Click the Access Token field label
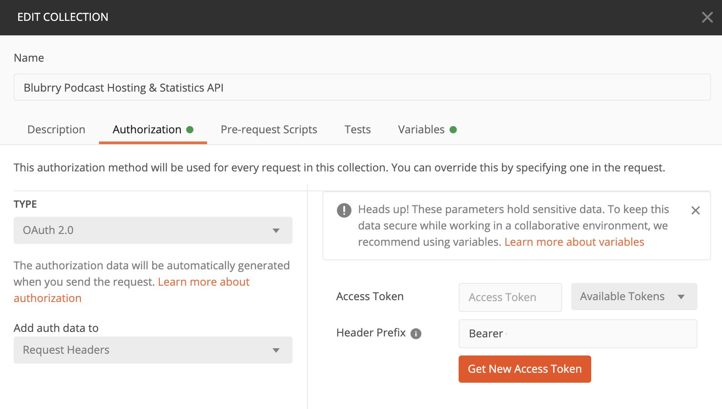This screenshot has width=722, height=409. (x=370, y=297)
